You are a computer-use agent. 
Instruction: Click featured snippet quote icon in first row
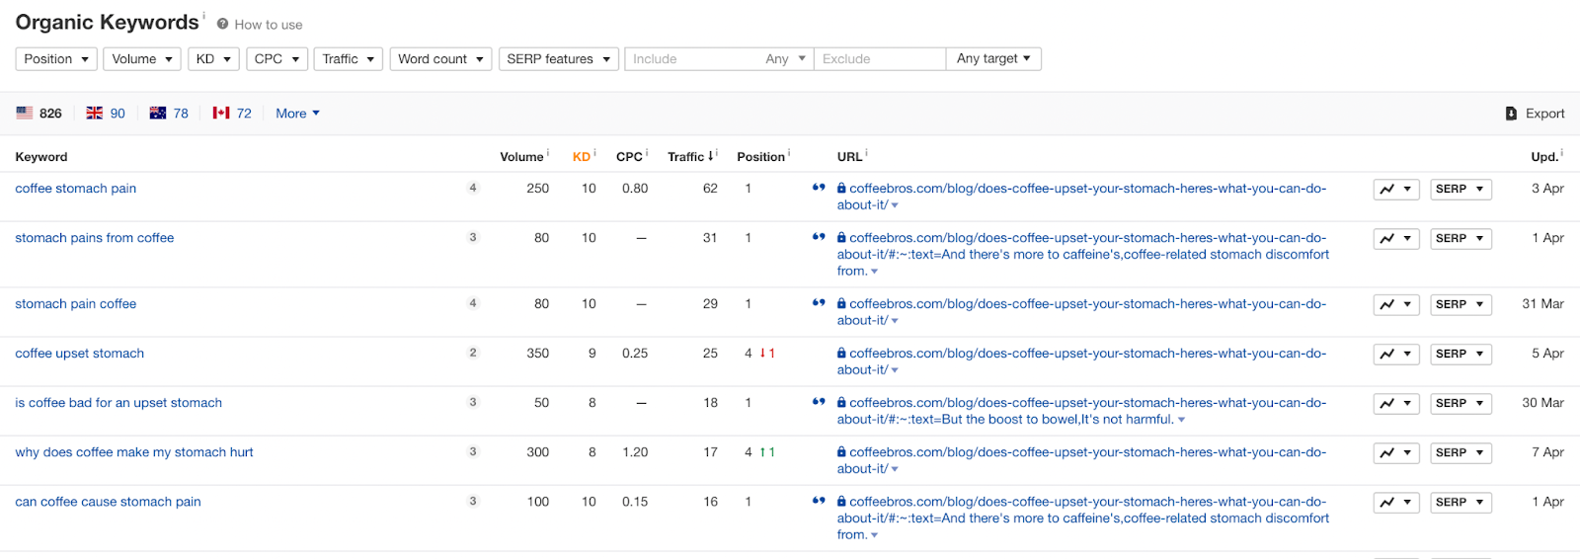(819, 188)
